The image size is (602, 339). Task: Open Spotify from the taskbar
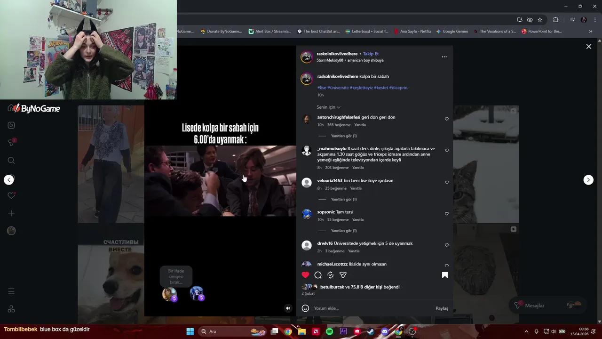(x=329, y=331)
